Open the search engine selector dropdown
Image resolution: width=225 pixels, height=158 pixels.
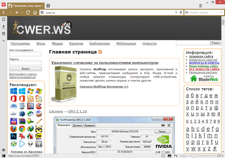click(187, 12)
